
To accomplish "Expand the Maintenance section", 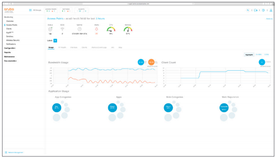I will (x=9, y=57).
